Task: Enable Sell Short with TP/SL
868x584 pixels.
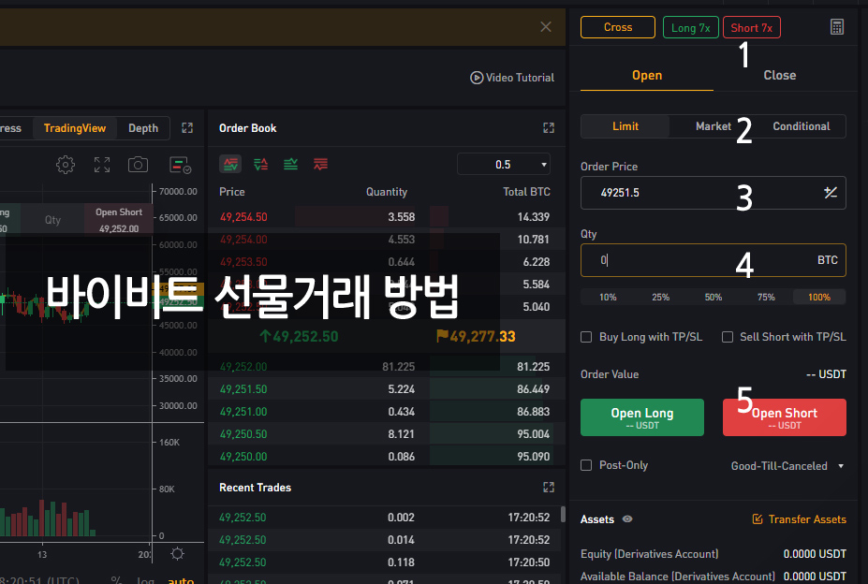Action: [728, 337]
